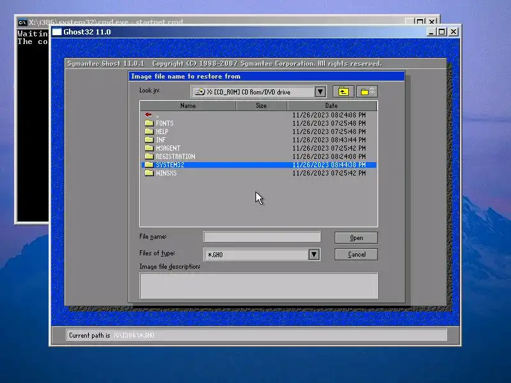The width and height of the screenshot is (511, 383).
Task: Click the WINSXS folder name
Action: (x=166, y=173)
